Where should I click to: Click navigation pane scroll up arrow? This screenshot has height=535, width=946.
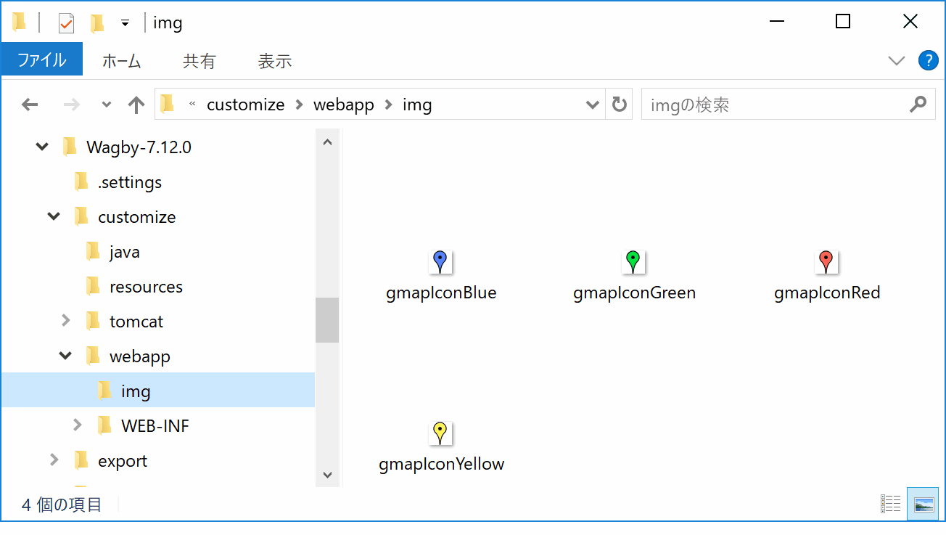(327, 142)
